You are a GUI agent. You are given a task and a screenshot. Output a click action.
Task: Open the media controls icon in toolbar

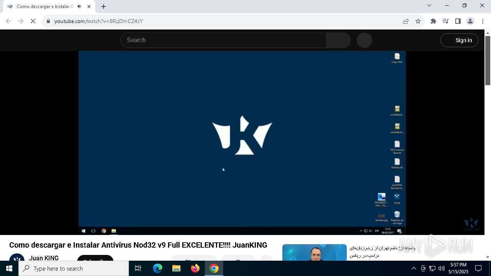pyautogui.click(x=446, y=21)
